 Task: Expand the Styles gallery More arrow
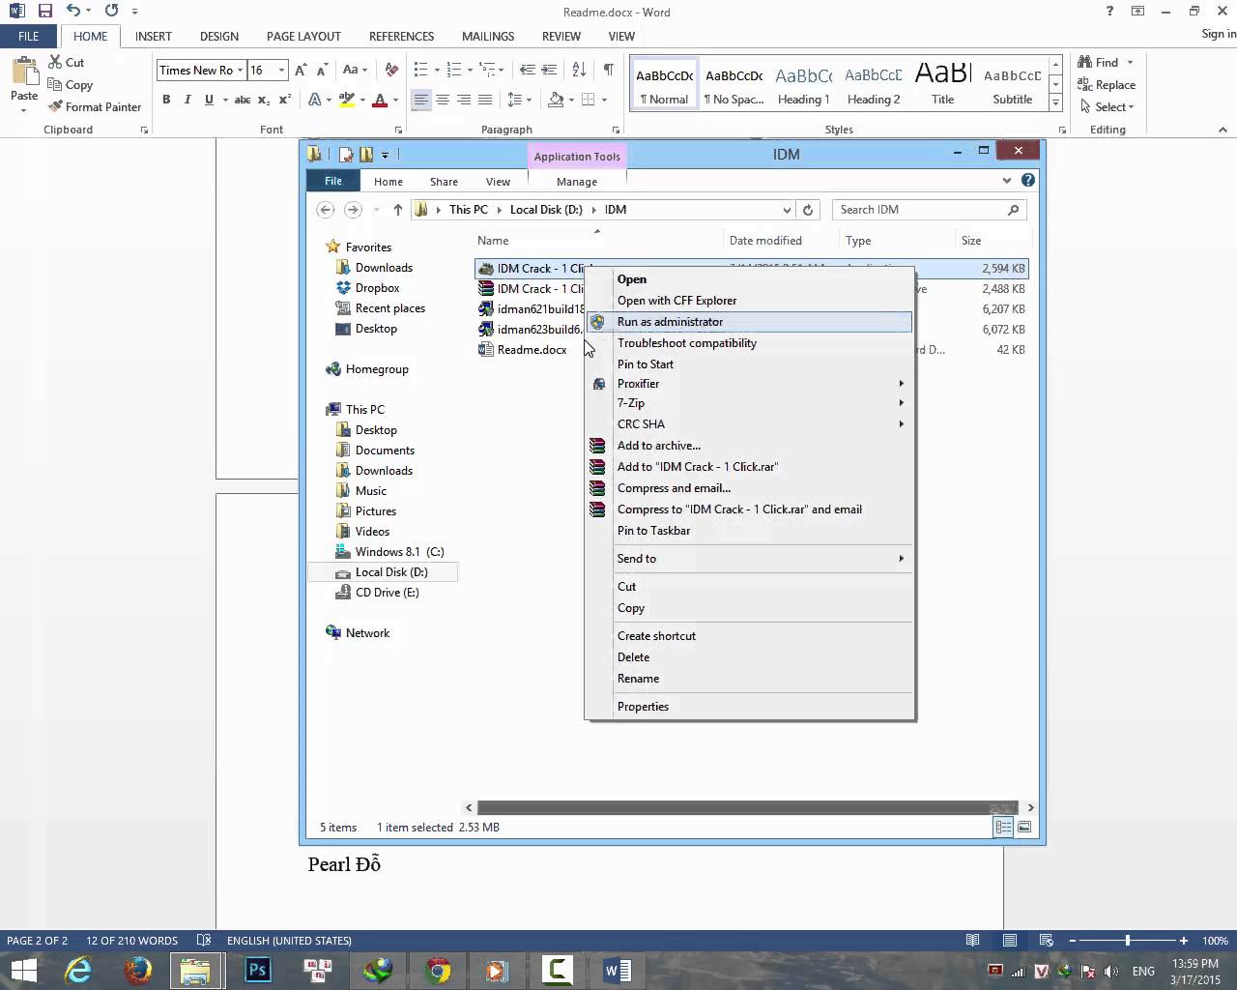(1055, 102)
